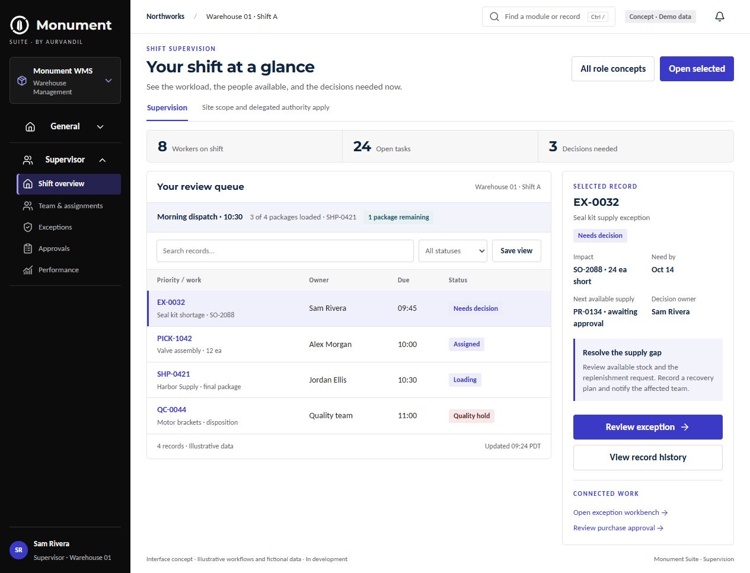Click the Priority / work column header

click(179, 280)
